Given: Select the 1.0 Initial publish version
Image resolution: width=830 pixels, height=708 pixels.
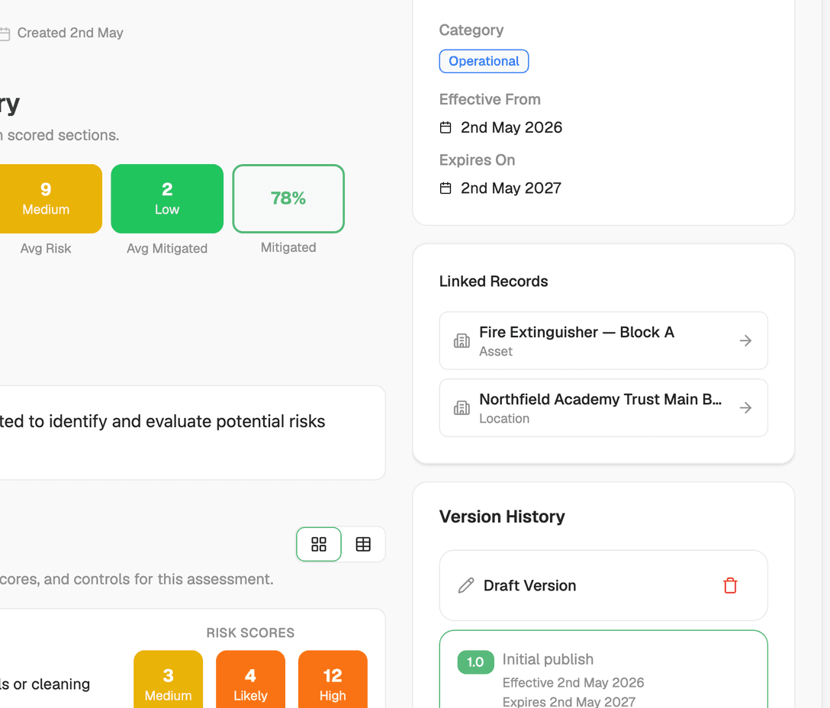Looking at the screenshot, I should (x=603, y=670).
